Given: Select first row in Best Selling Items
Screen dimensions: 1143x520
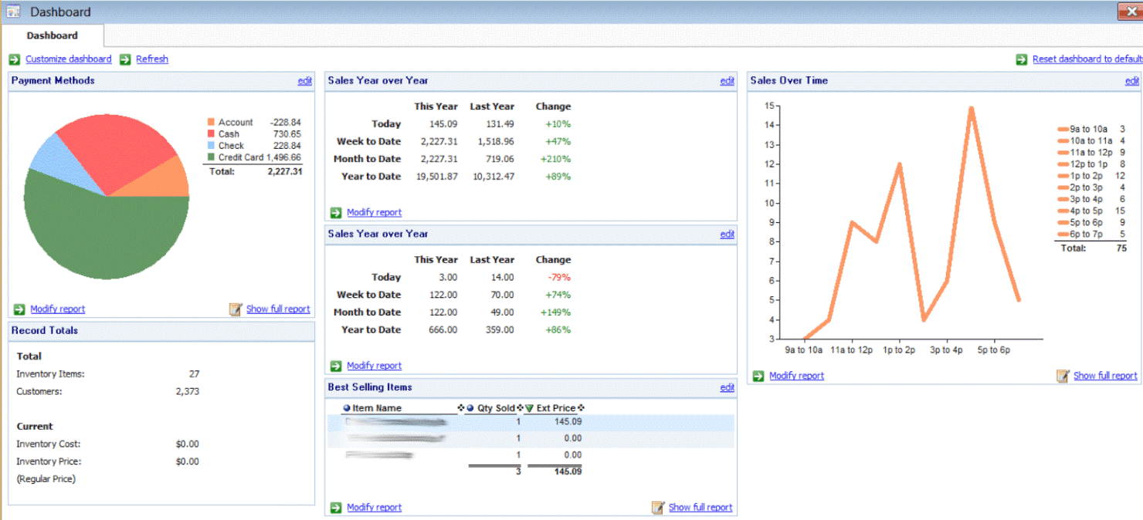Looking at the screenshot, I should [x=463, y=422].
